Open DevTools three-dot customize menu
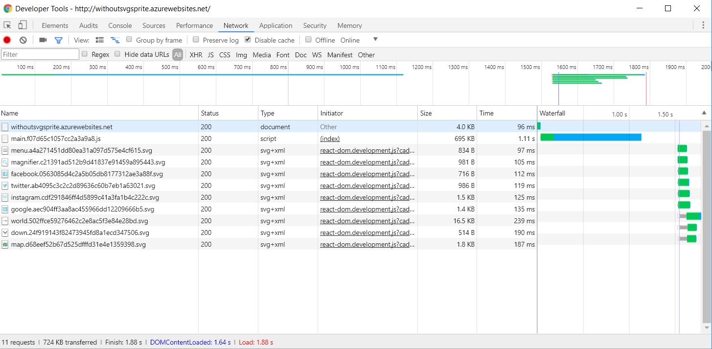712x349 pixels. [703, 25]
